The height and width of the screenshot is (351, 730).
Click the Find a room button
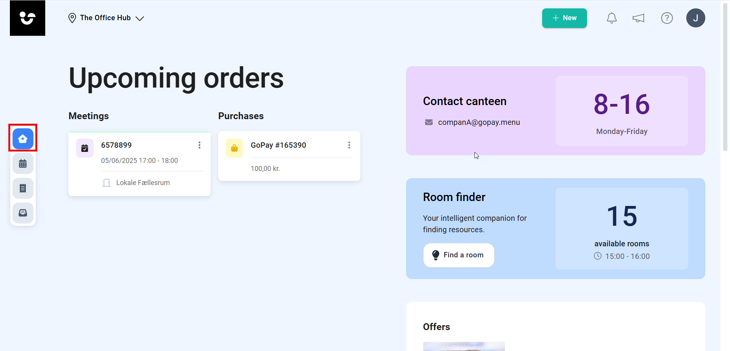click(x=459, y=255)
